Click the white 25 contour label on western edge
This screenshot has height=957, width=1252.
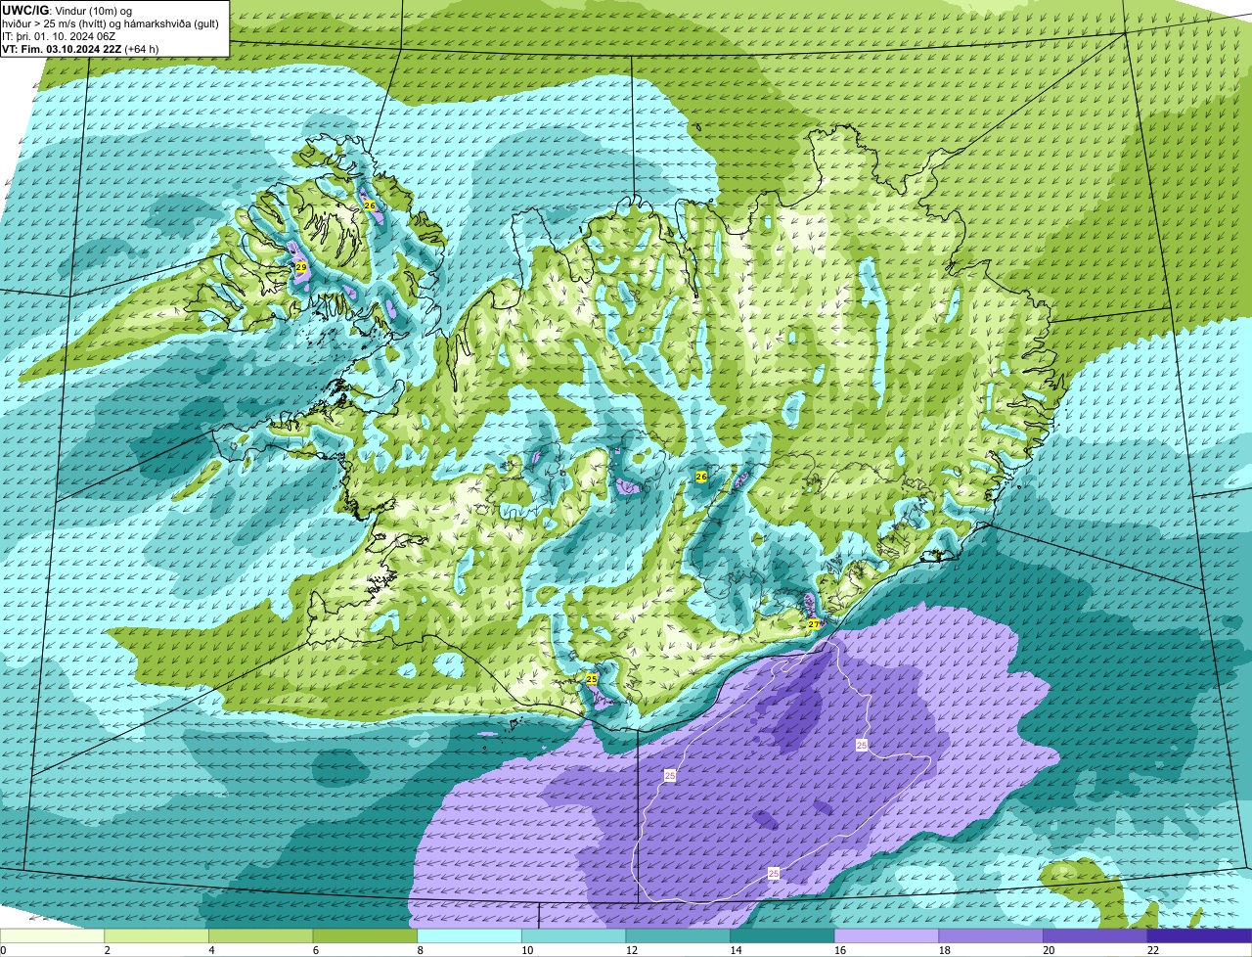670,775
